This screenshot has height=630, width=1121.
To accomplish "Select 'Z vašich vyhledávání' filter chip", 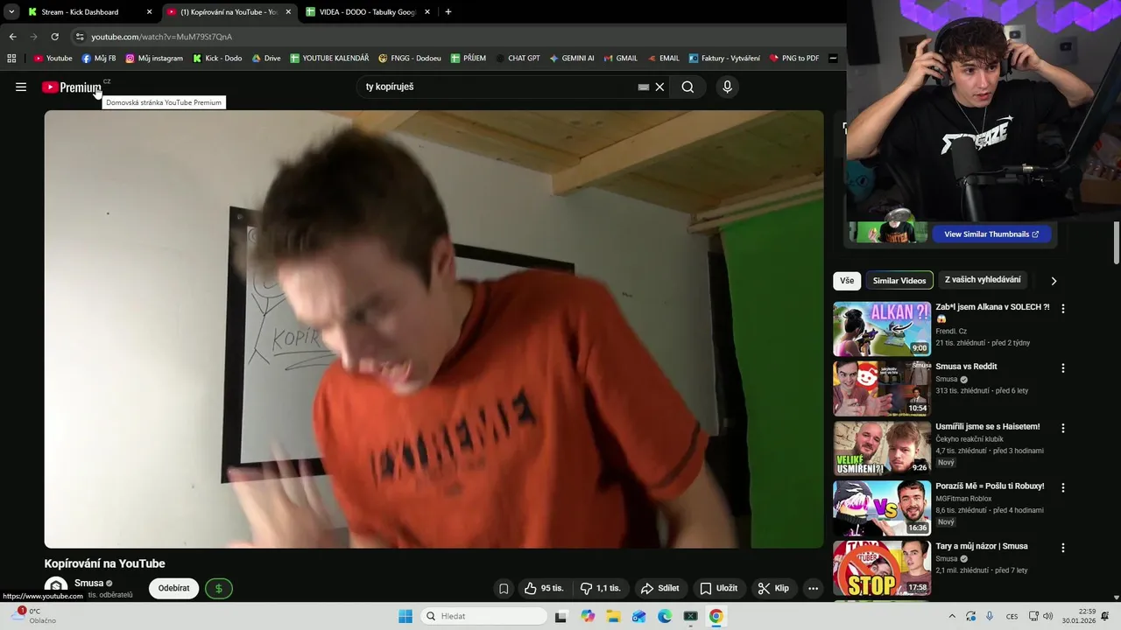I will 983,280.
